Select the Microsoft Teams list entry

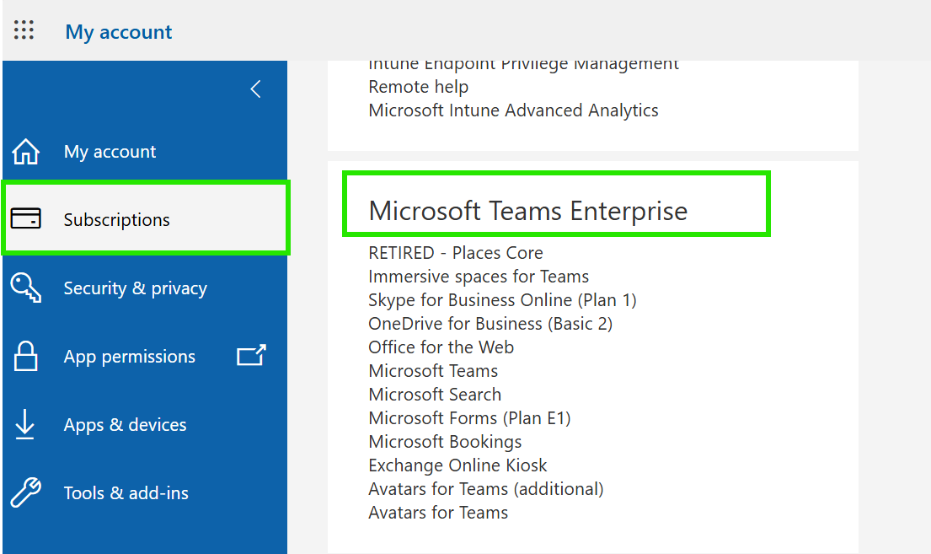pos(433,371)
